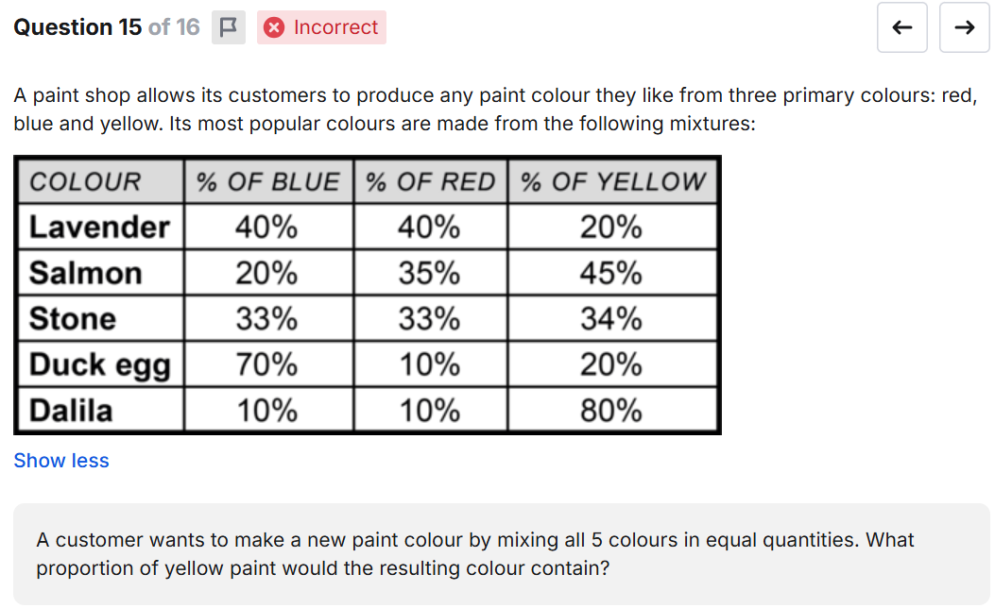The width and height of the screenshot is (995, 608).
Task: Click the Stone row label
Action: pos(73,318)
